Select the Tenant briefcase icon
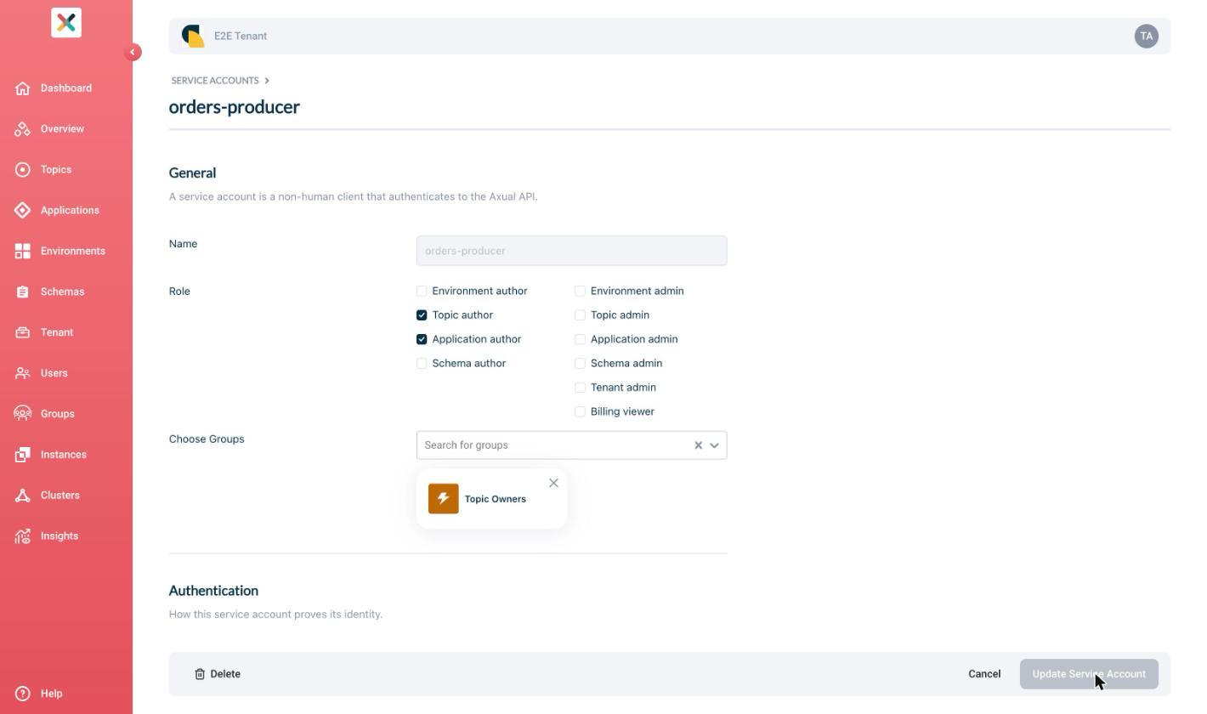 coord(23,333)
